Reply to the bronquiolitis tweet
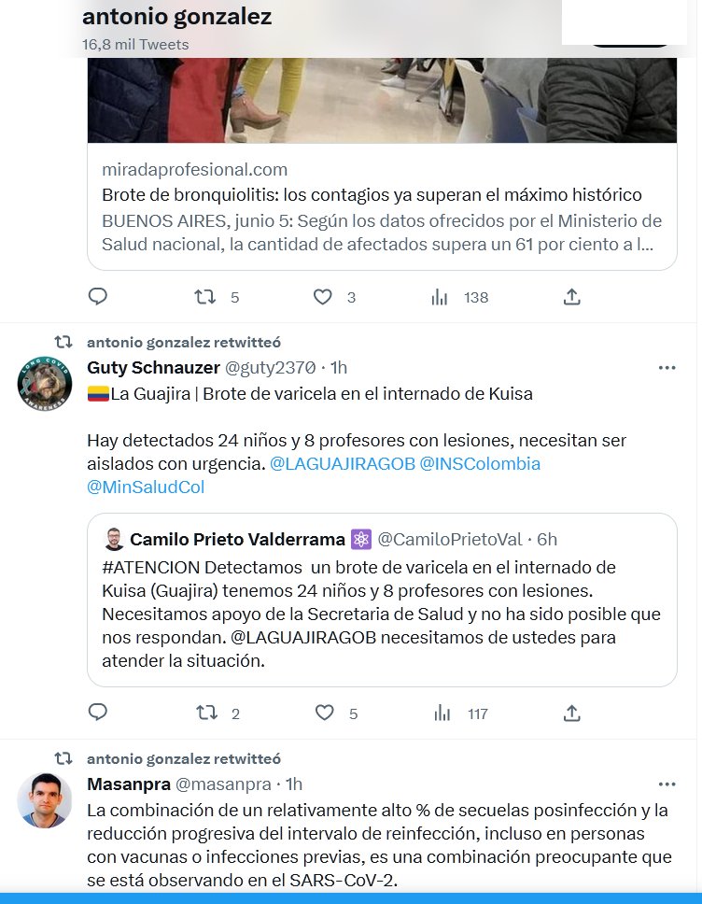 (97, 296)
